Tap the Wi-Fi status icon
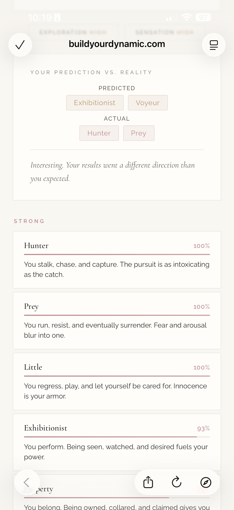 click(x=186, y=17)
